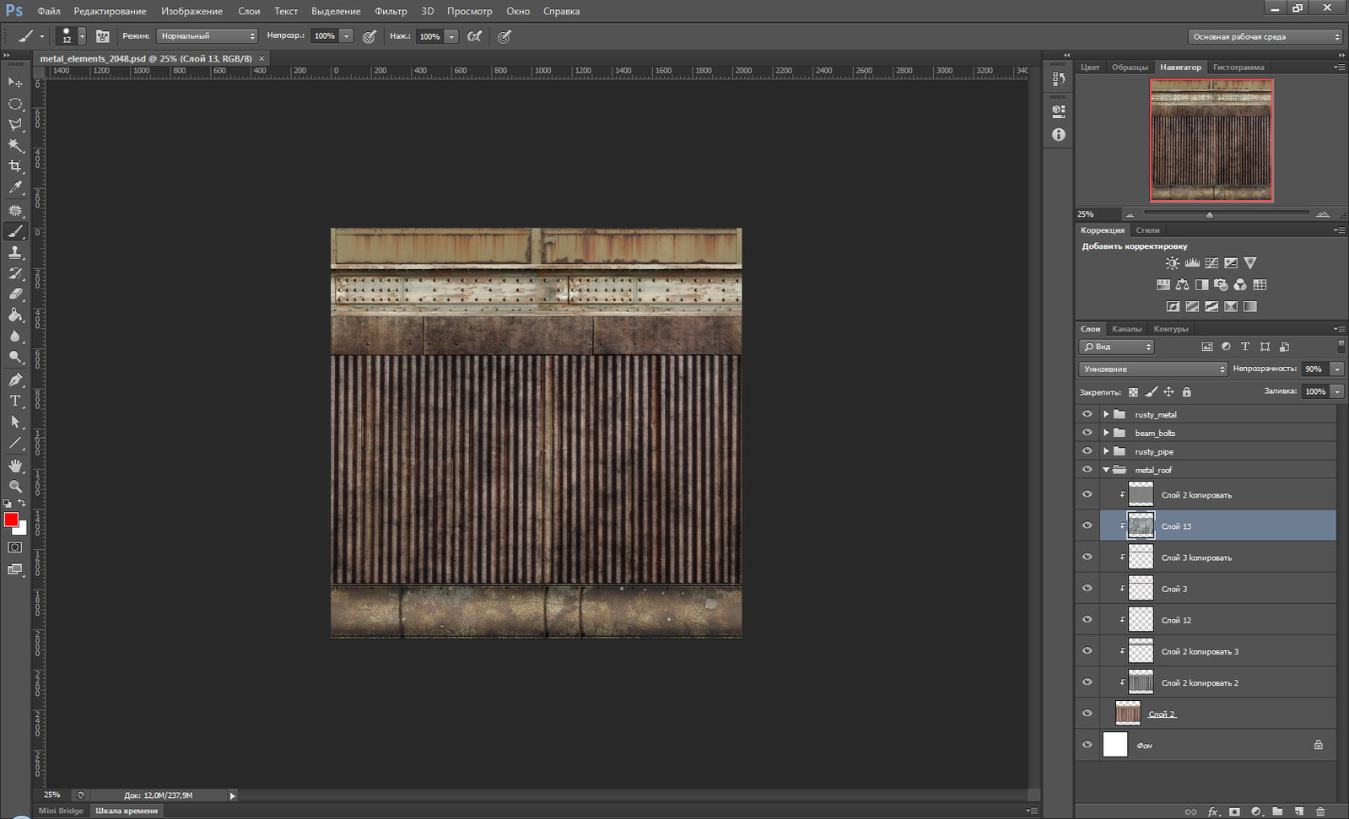
Task: Create a new layer group folder
Action: tap(1277, 811)
